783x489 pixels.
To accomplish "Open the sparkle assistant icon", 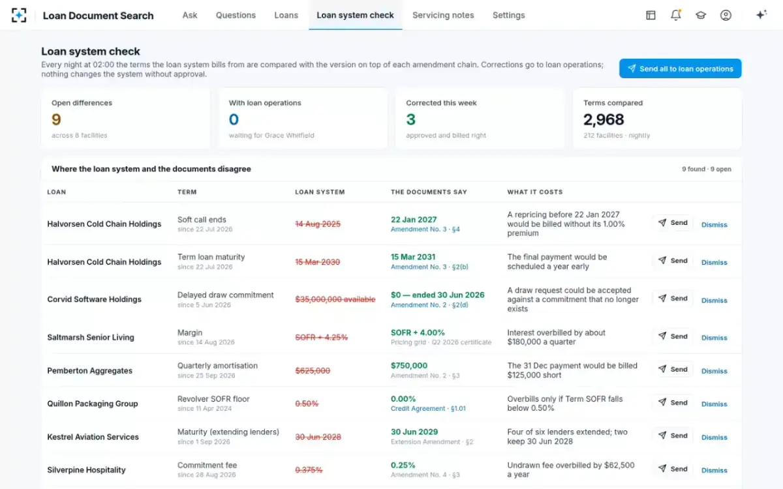I will point(761,15).
